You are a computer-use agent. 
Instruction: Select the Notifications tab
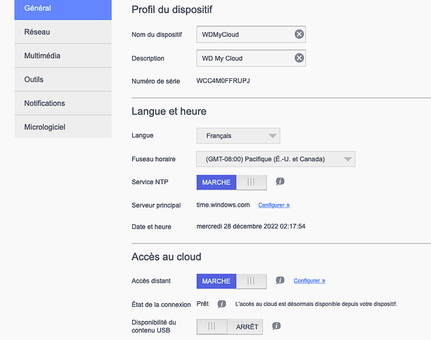(x=63, y=103)
